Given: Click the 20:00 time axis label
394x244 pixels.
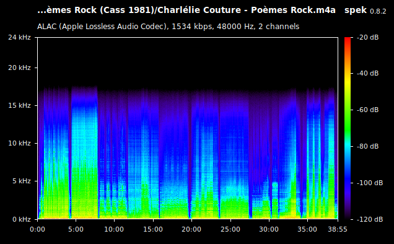Looking at the screenshot, I should pos(191,229).
